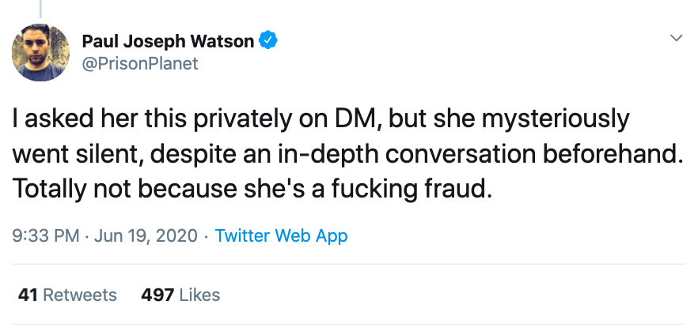Open the tweet options chevron menu
Image resolution: width=698 pixels, height=335 pixels.
676,38
